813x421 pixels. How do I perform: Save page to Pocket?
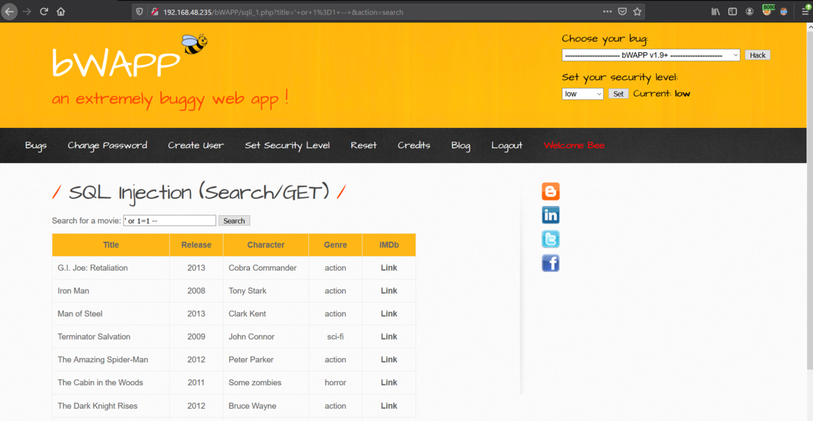pyautogui.click(x=623, y=12)
